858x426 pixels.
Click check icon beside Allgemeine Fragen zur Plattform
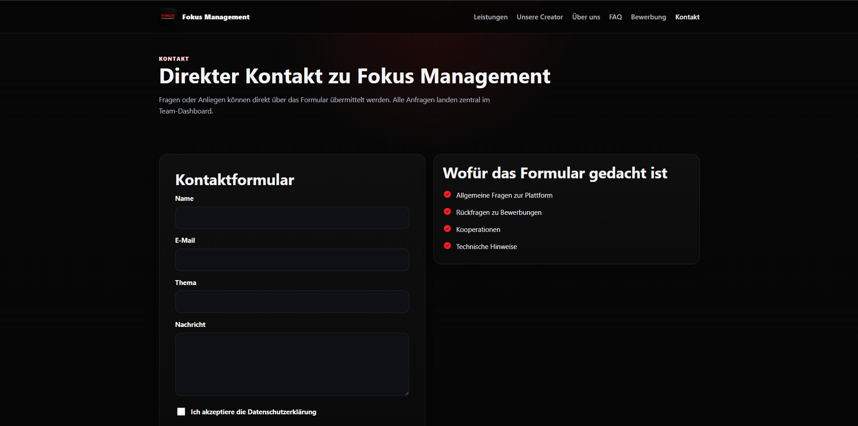447,195
